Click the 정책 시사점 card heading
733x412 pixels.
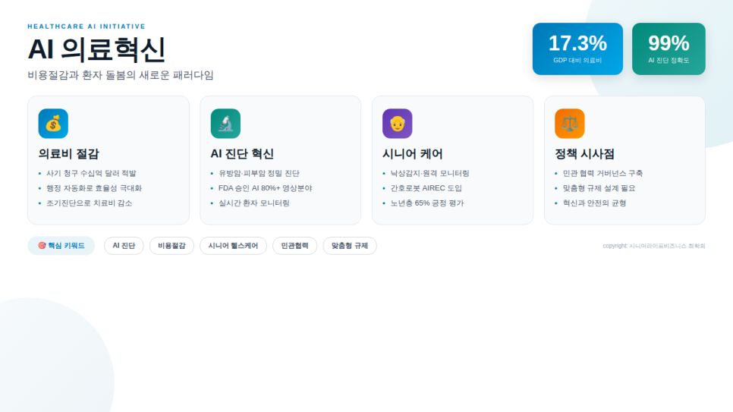584,154
